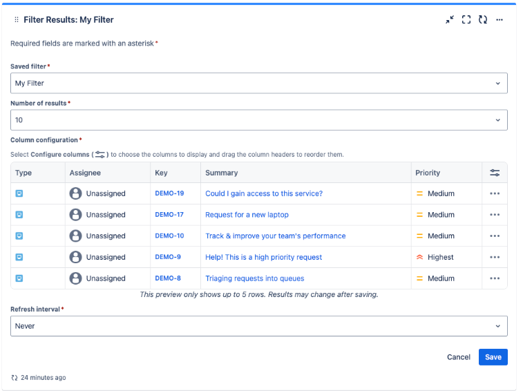
Task: Expand the Number of results dropdown
Action: point(259,120)
